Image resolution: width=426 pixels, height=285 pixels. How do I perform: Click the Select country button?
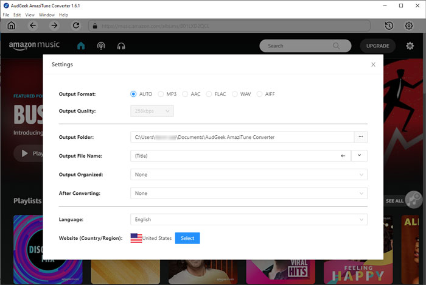click(187, 238)
